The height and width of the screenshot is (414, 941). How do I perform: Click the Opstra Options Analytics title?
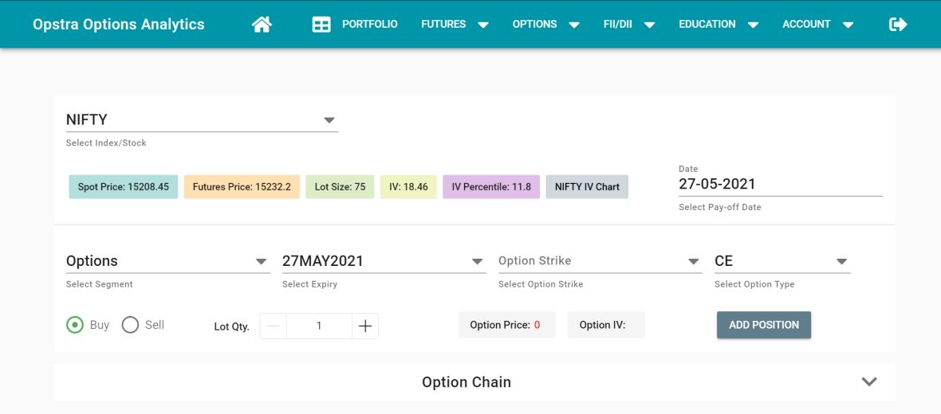[x=119, y=25]
